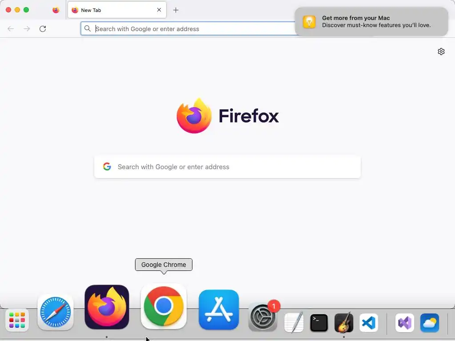Open the Get more from your Mac notification
The height and width of the screenshot is (341, 455).
click(x=371, y=22)
